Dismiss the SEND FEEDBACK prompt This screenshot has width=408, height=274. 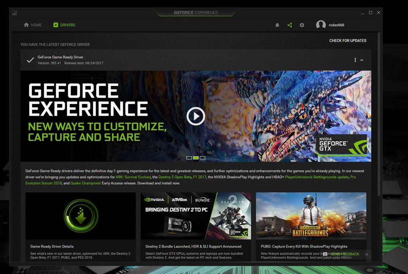click(366, 254)
